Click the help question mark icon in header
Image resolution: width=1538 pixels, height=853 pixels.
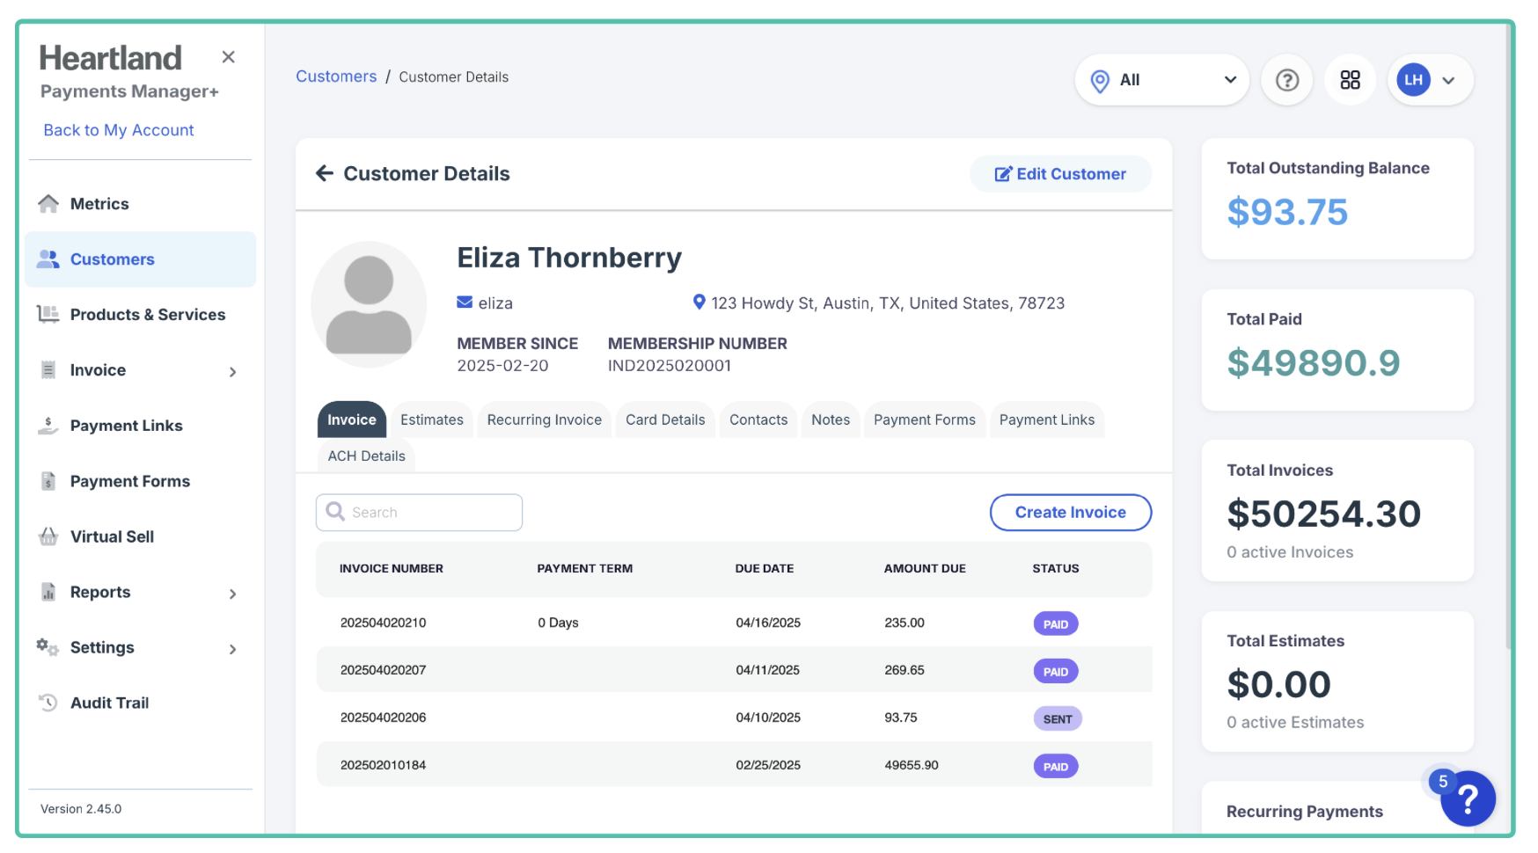coord(1286,81)
